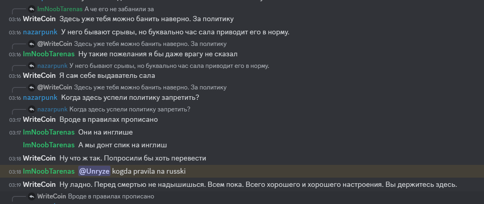
Task: Click WriteCoin name beside "Я сам себе выдаватель сала"
Action: pyautogui.click(x=39, y=75)
